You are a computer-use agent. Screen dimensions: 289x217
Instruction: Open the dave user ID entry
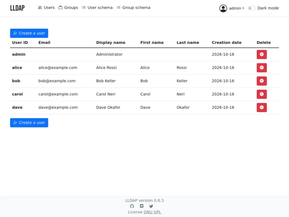coord(17,107)
